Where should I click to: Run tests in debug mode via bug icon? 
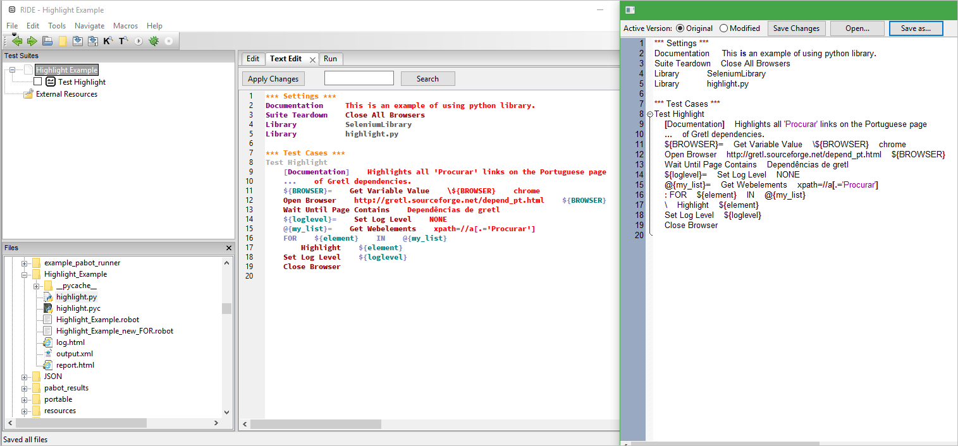[x=154, y=42]
